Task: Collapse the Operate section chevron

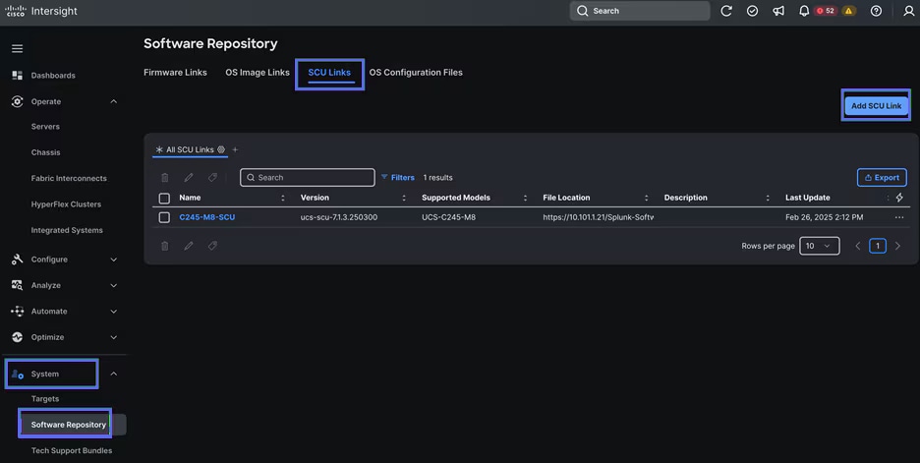Action: tap(114, 101)
